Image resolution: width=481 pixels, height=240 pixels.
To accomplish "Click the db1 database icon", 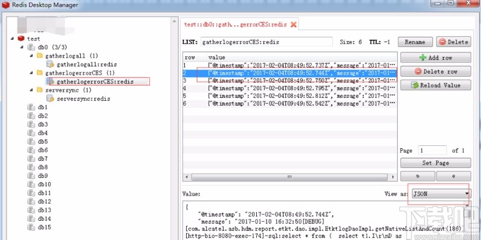I will coord(31,107).
